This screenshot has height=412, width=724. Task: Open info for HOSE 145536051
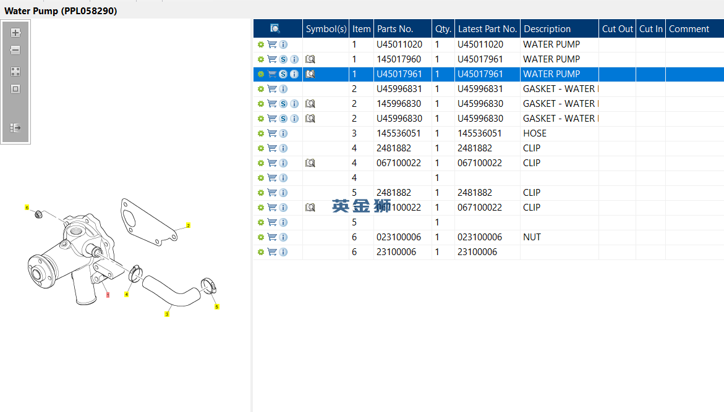pos(284,133)
